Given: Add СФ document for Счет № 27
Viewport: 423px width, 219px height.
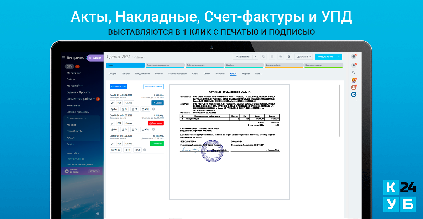Looking at the screenshot, I should tap(134, 109).
